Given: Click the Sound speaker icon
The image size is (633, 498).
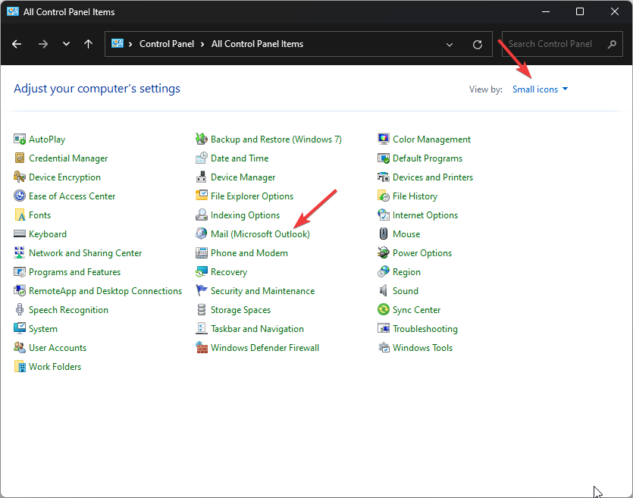Looking at the screenshot, I should pyautogui.click(x=384, y=291).
